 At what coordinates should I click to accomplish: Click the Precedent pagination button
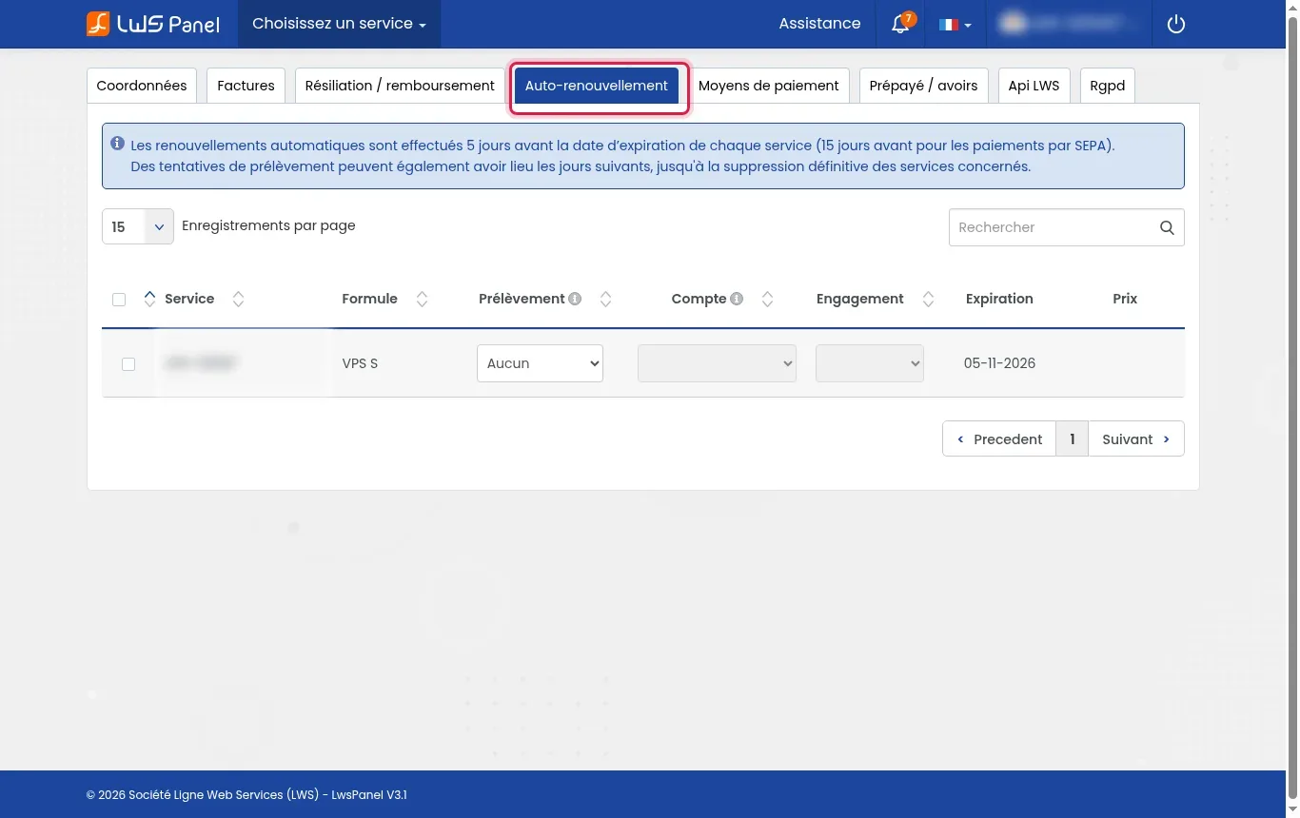[999, 438]
